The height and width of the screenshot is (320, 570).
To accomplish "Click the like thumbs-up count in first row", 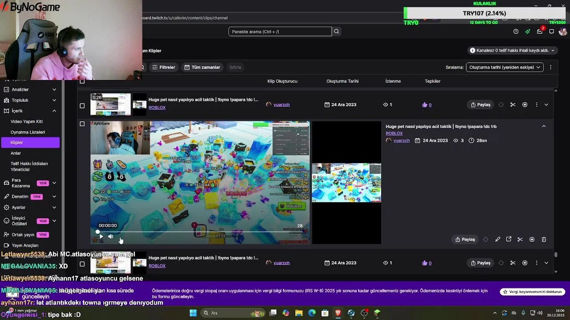I will pyautogui.click(x=427, y=105).
